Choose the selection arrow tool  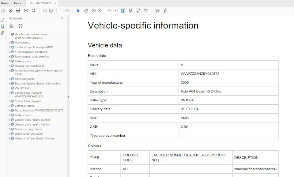pos(78,11)
